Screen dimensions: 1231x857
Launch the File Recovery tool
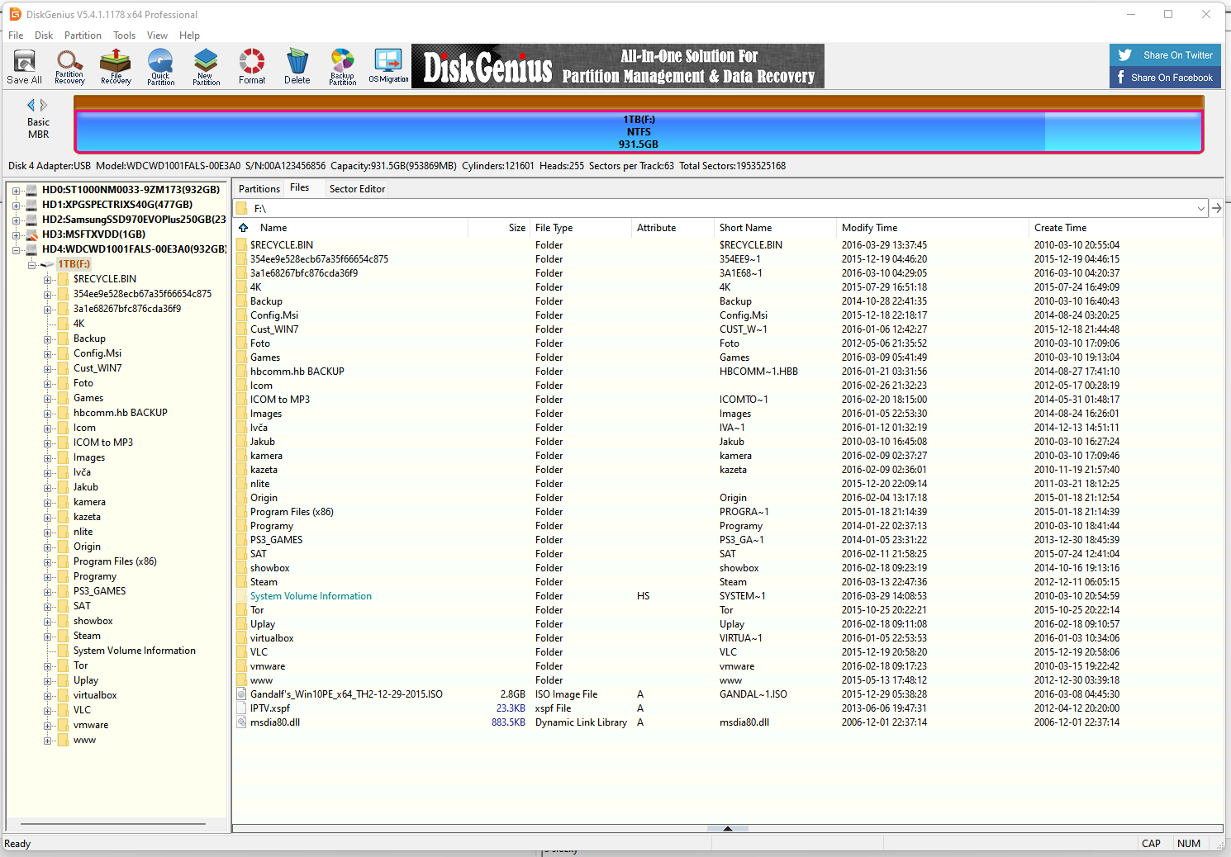click(x=116, y=66)
